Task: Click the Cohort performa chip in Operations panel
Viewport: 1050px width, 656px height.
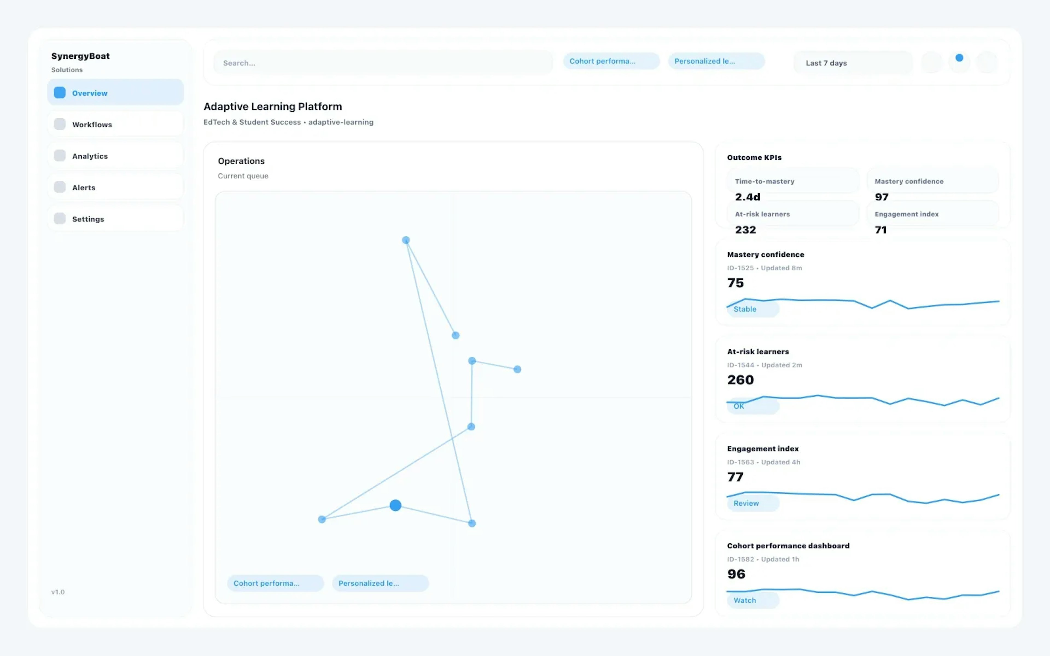Action: [275, 583]
